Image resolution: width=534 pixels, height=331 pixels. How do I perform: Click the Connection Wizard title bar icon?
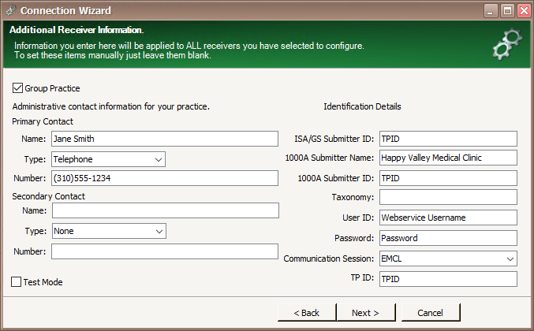click(11, 10)
